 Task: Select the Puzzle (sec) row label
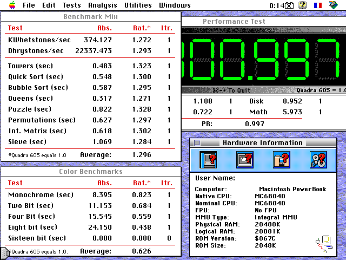30,109
